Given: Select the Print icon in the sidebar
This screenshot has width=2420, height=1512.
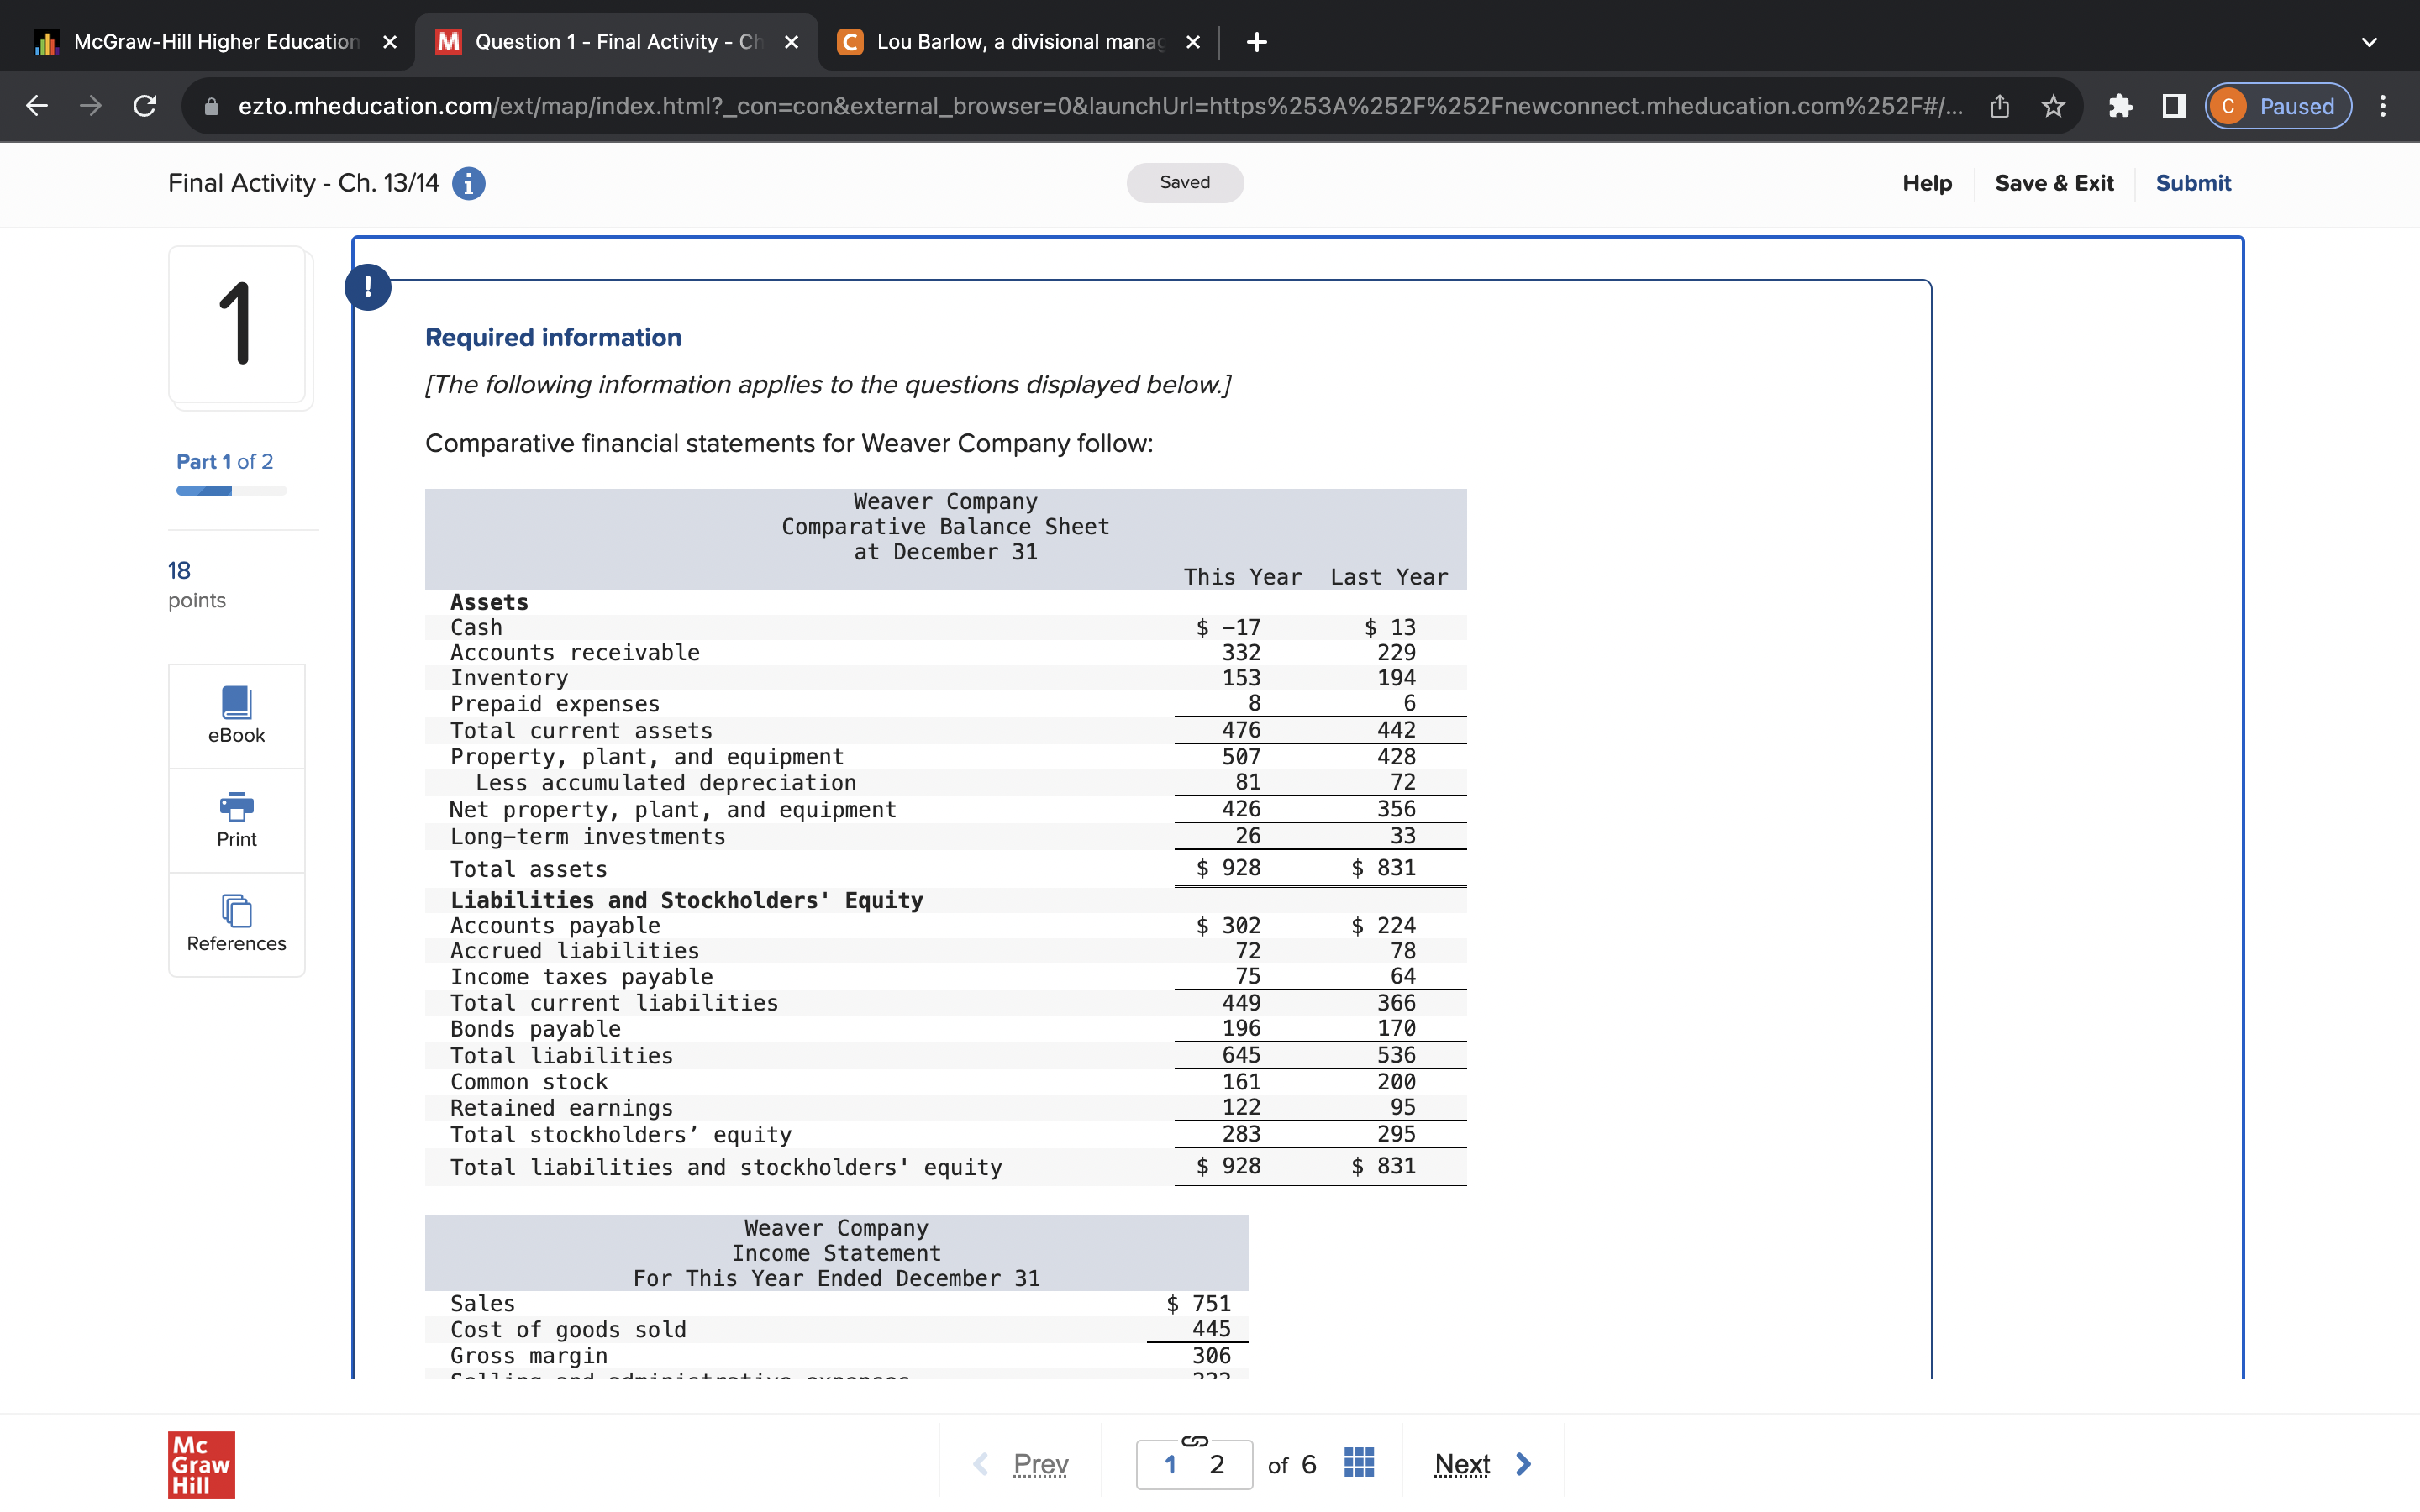Looking at the screenshot, I should point(236,818).
